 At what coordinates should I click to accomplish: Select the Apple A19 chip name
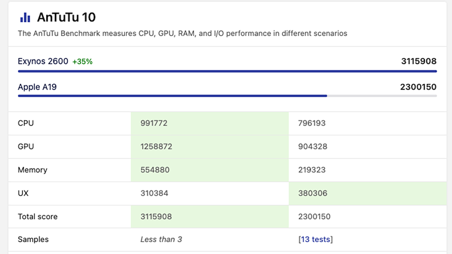pyautogui.click(x=37, y=87)
